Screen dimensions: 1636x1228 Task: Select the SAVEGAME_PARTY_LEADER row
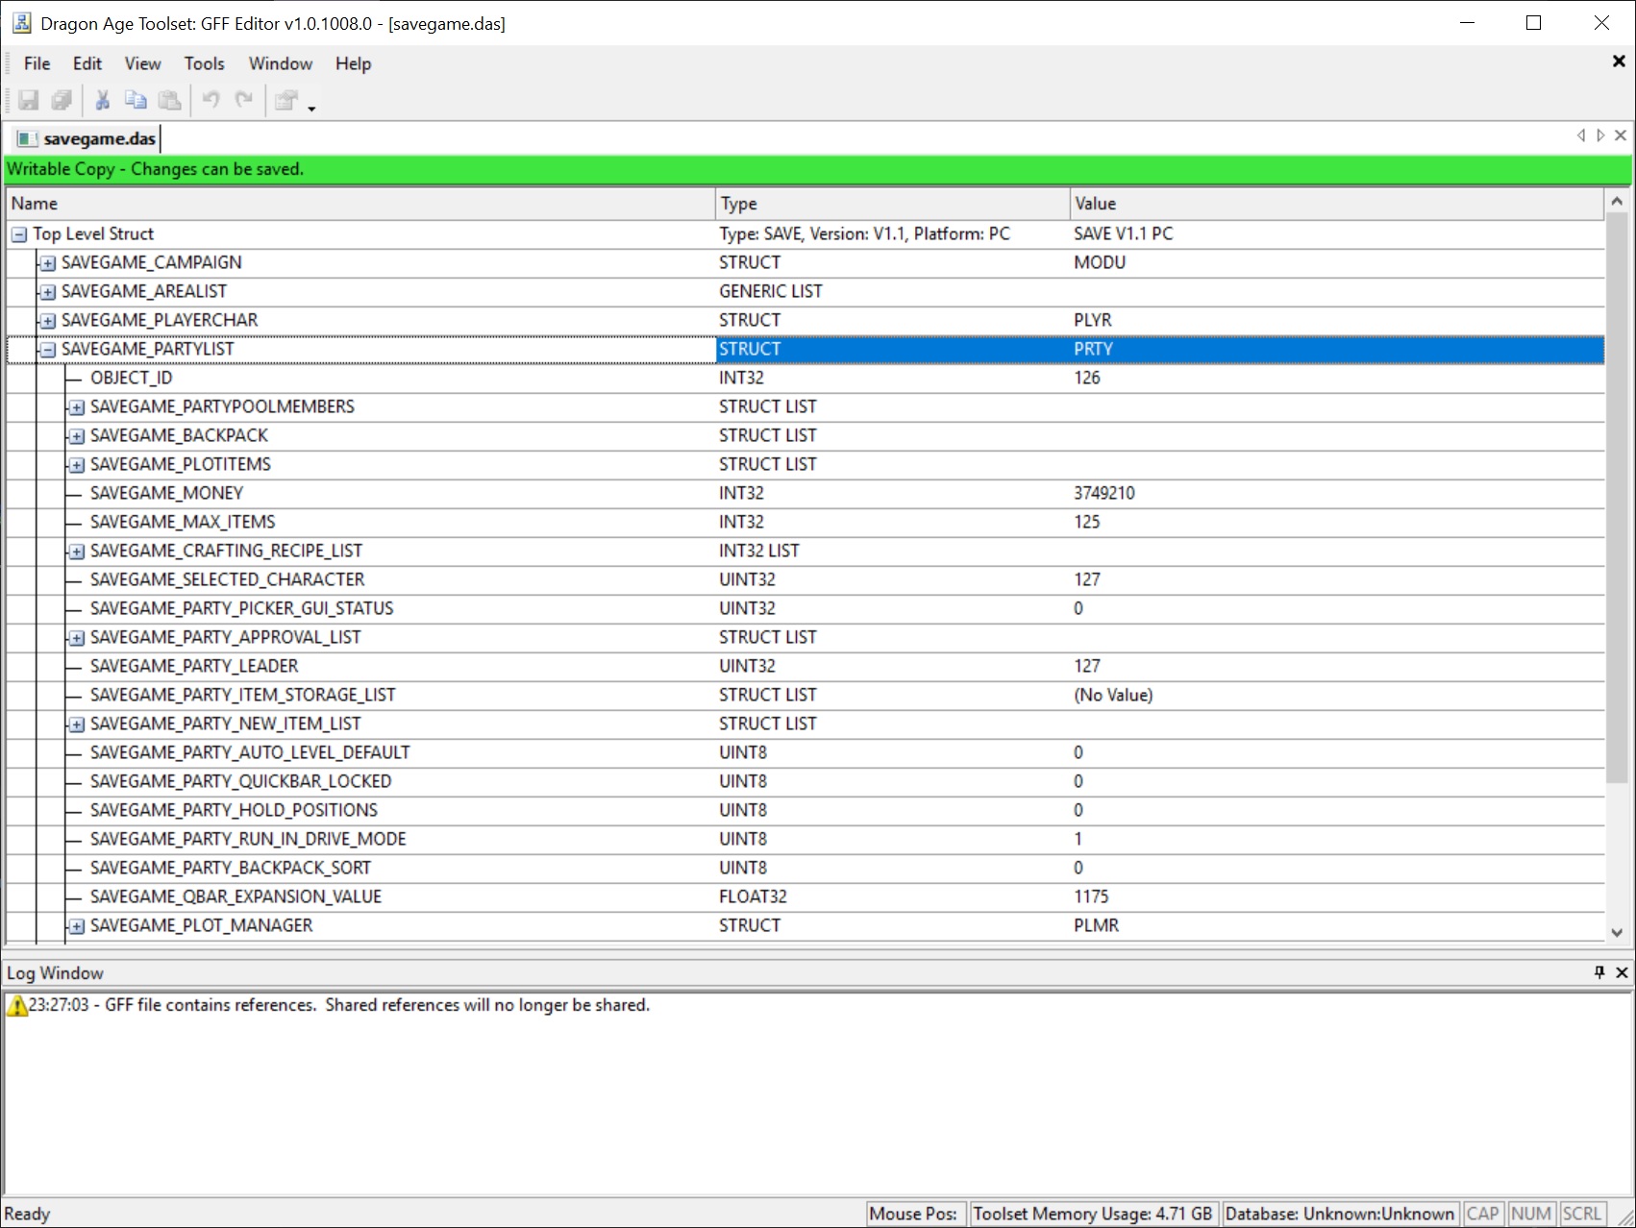pos(806,666)
